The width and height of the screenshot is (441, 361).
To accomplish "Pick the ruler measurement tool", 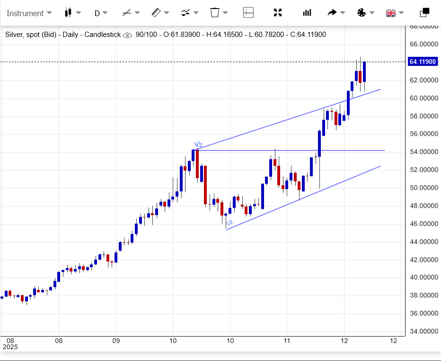I will click(156, 13).
